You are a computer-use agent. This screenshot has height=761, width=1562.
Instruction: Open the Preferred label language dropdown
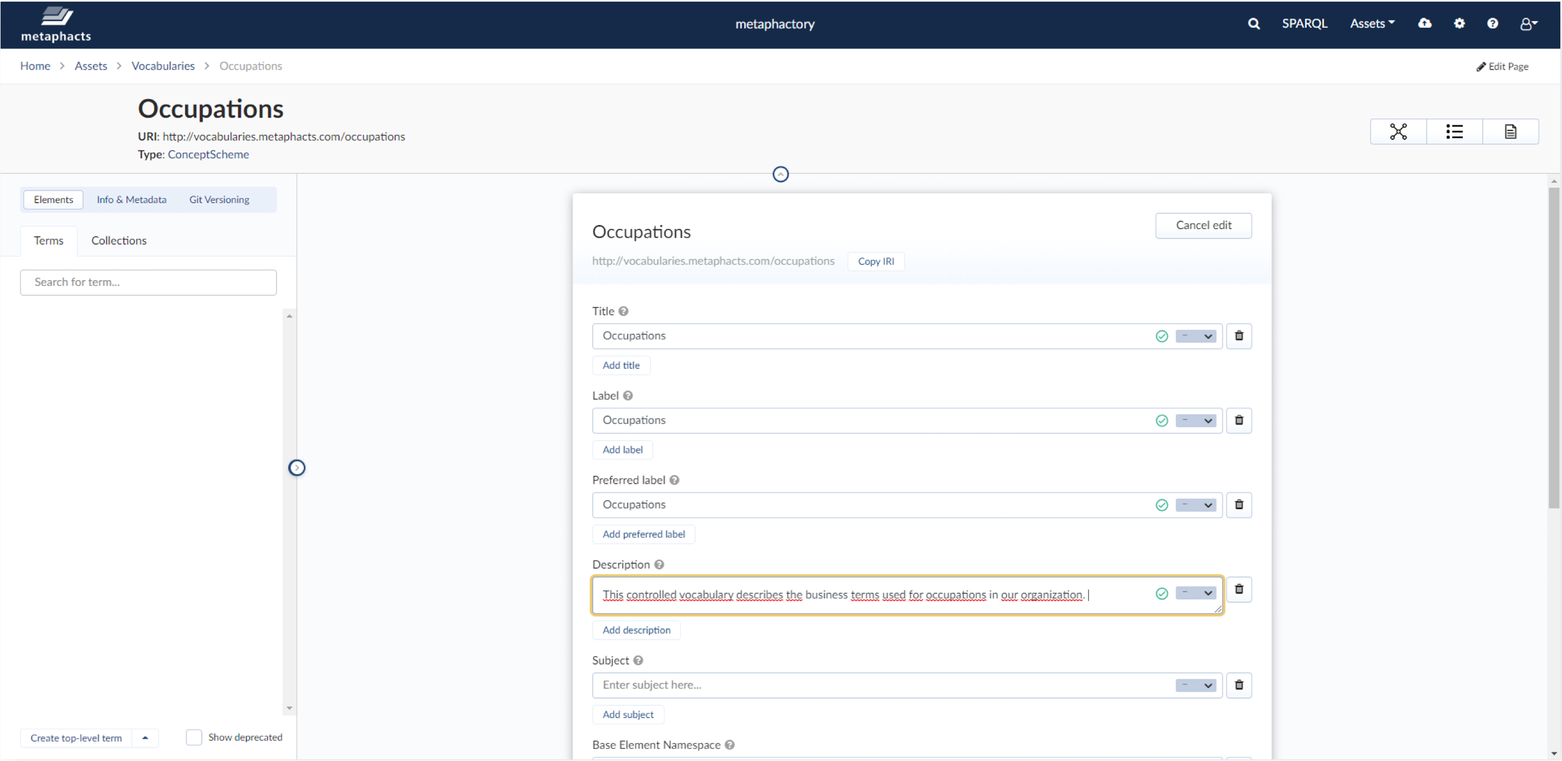point(1195,505)
